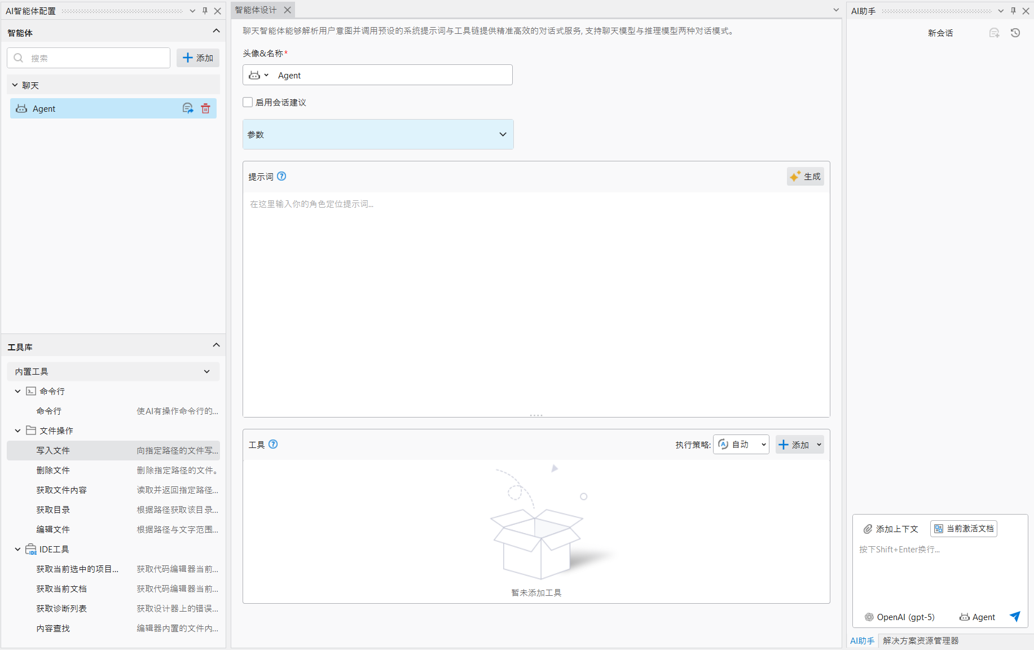Switch to the 解决方案资源管理器 tab
Viewport: 1034px width, 650px height.
point(920,640)
